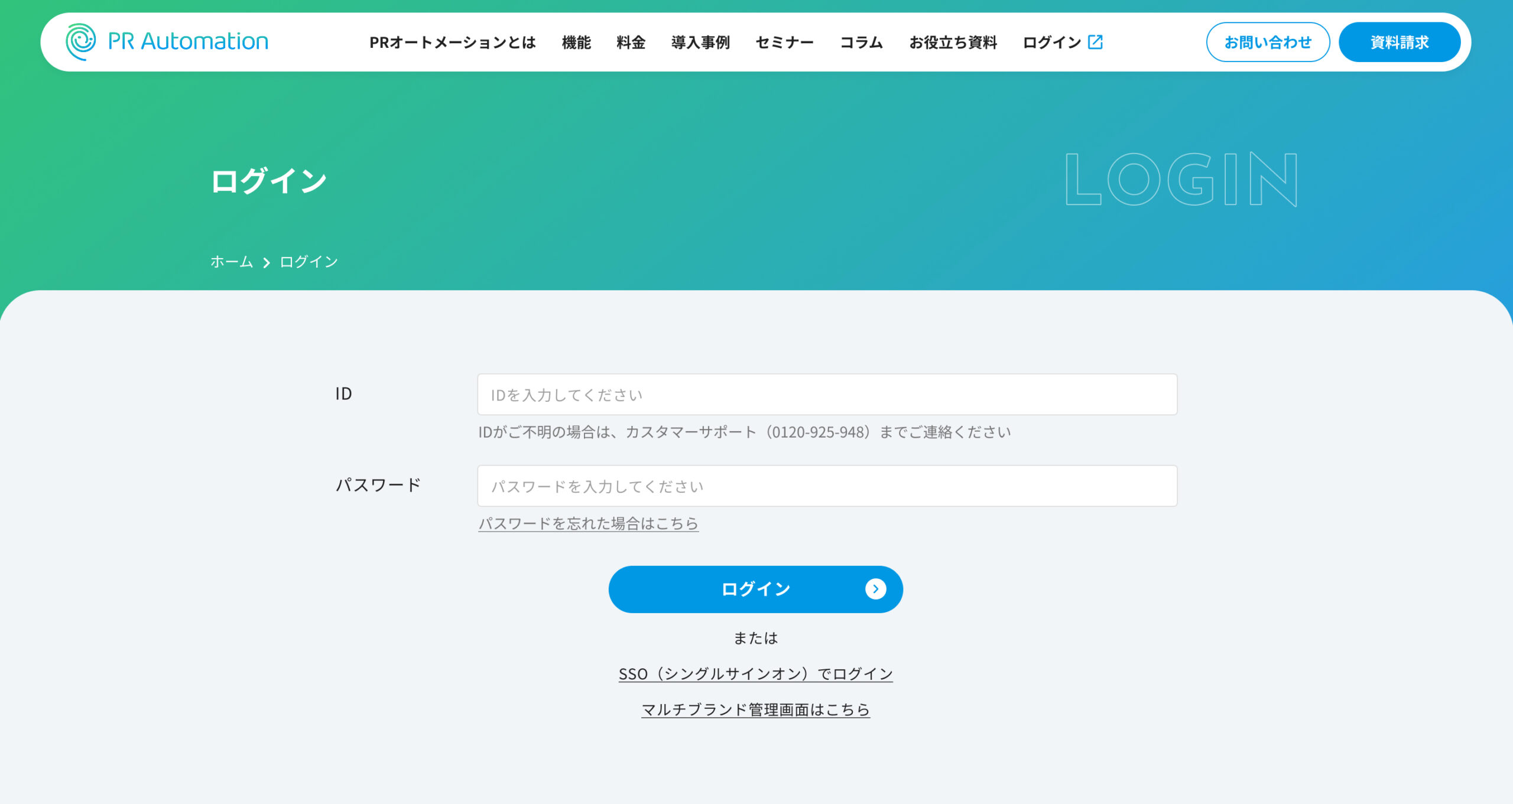Open the パスワードを忘れた場合はこちら link
Viewport: 1513px width, 804px height.
pyautogui.click(x=588, y=523)
